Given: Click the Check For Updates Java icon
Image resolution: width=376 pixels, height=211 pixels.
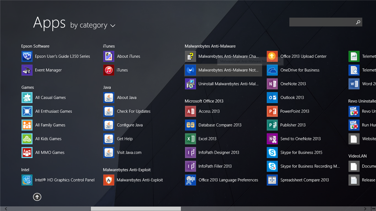Looking at the screenshot, I should (109, 111).
